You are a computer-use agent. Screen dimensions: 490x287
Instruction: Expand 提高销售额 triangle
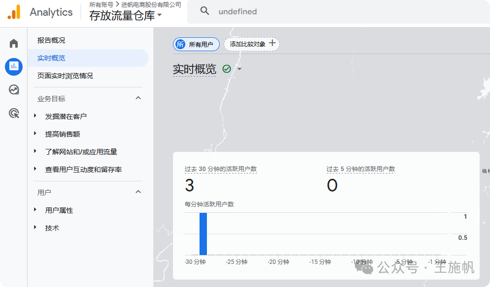click(x=35, y=134)
